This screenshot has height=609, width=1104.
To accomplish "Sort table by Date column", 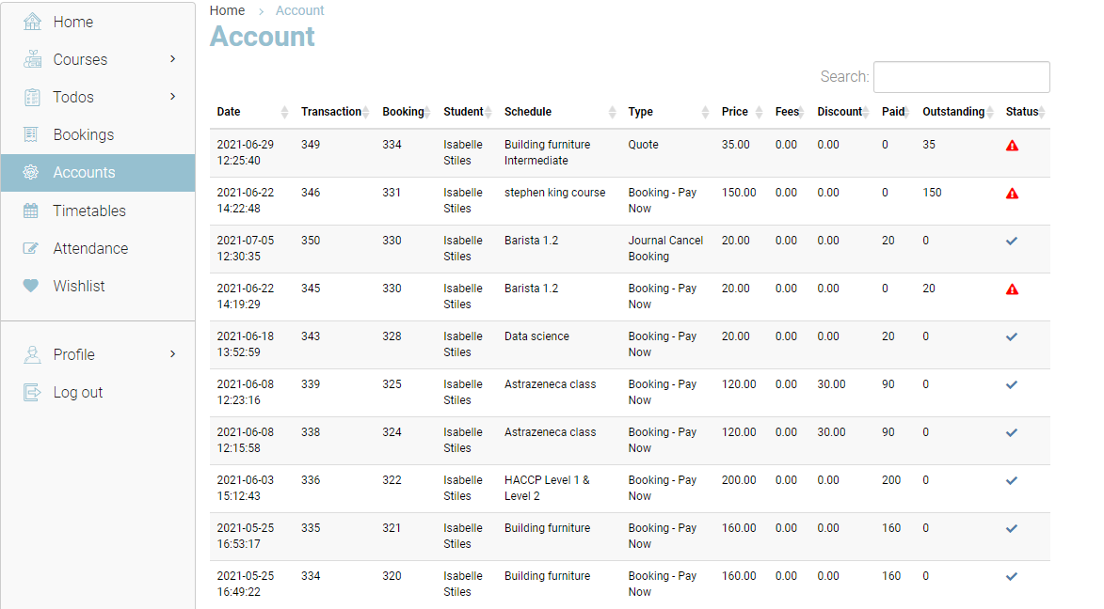I will [x=229, y=112].
